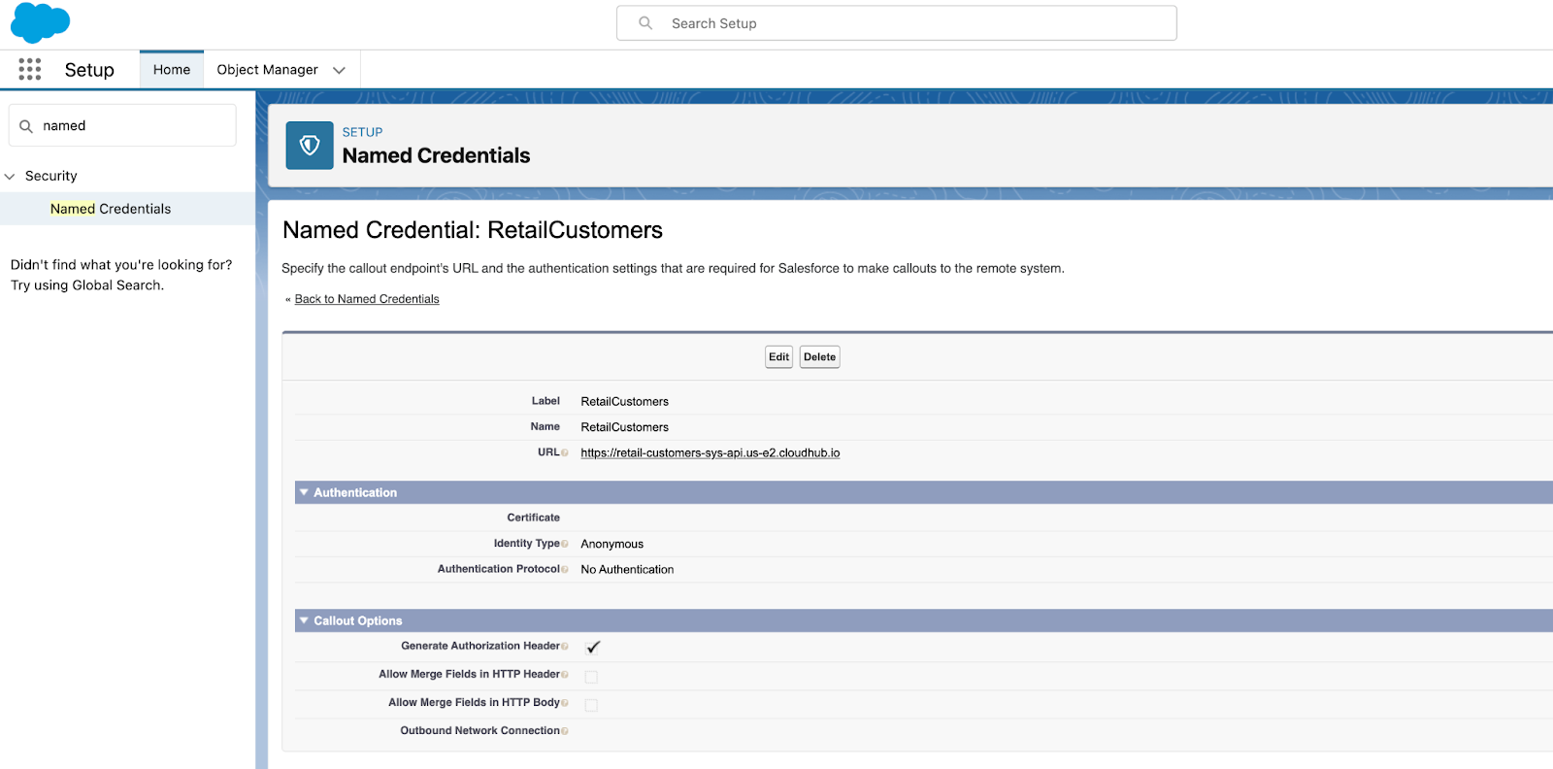This screenshot has width=1553, height=769.
Task: Click the Named Credentials shield icon
Action: point(310,146)
